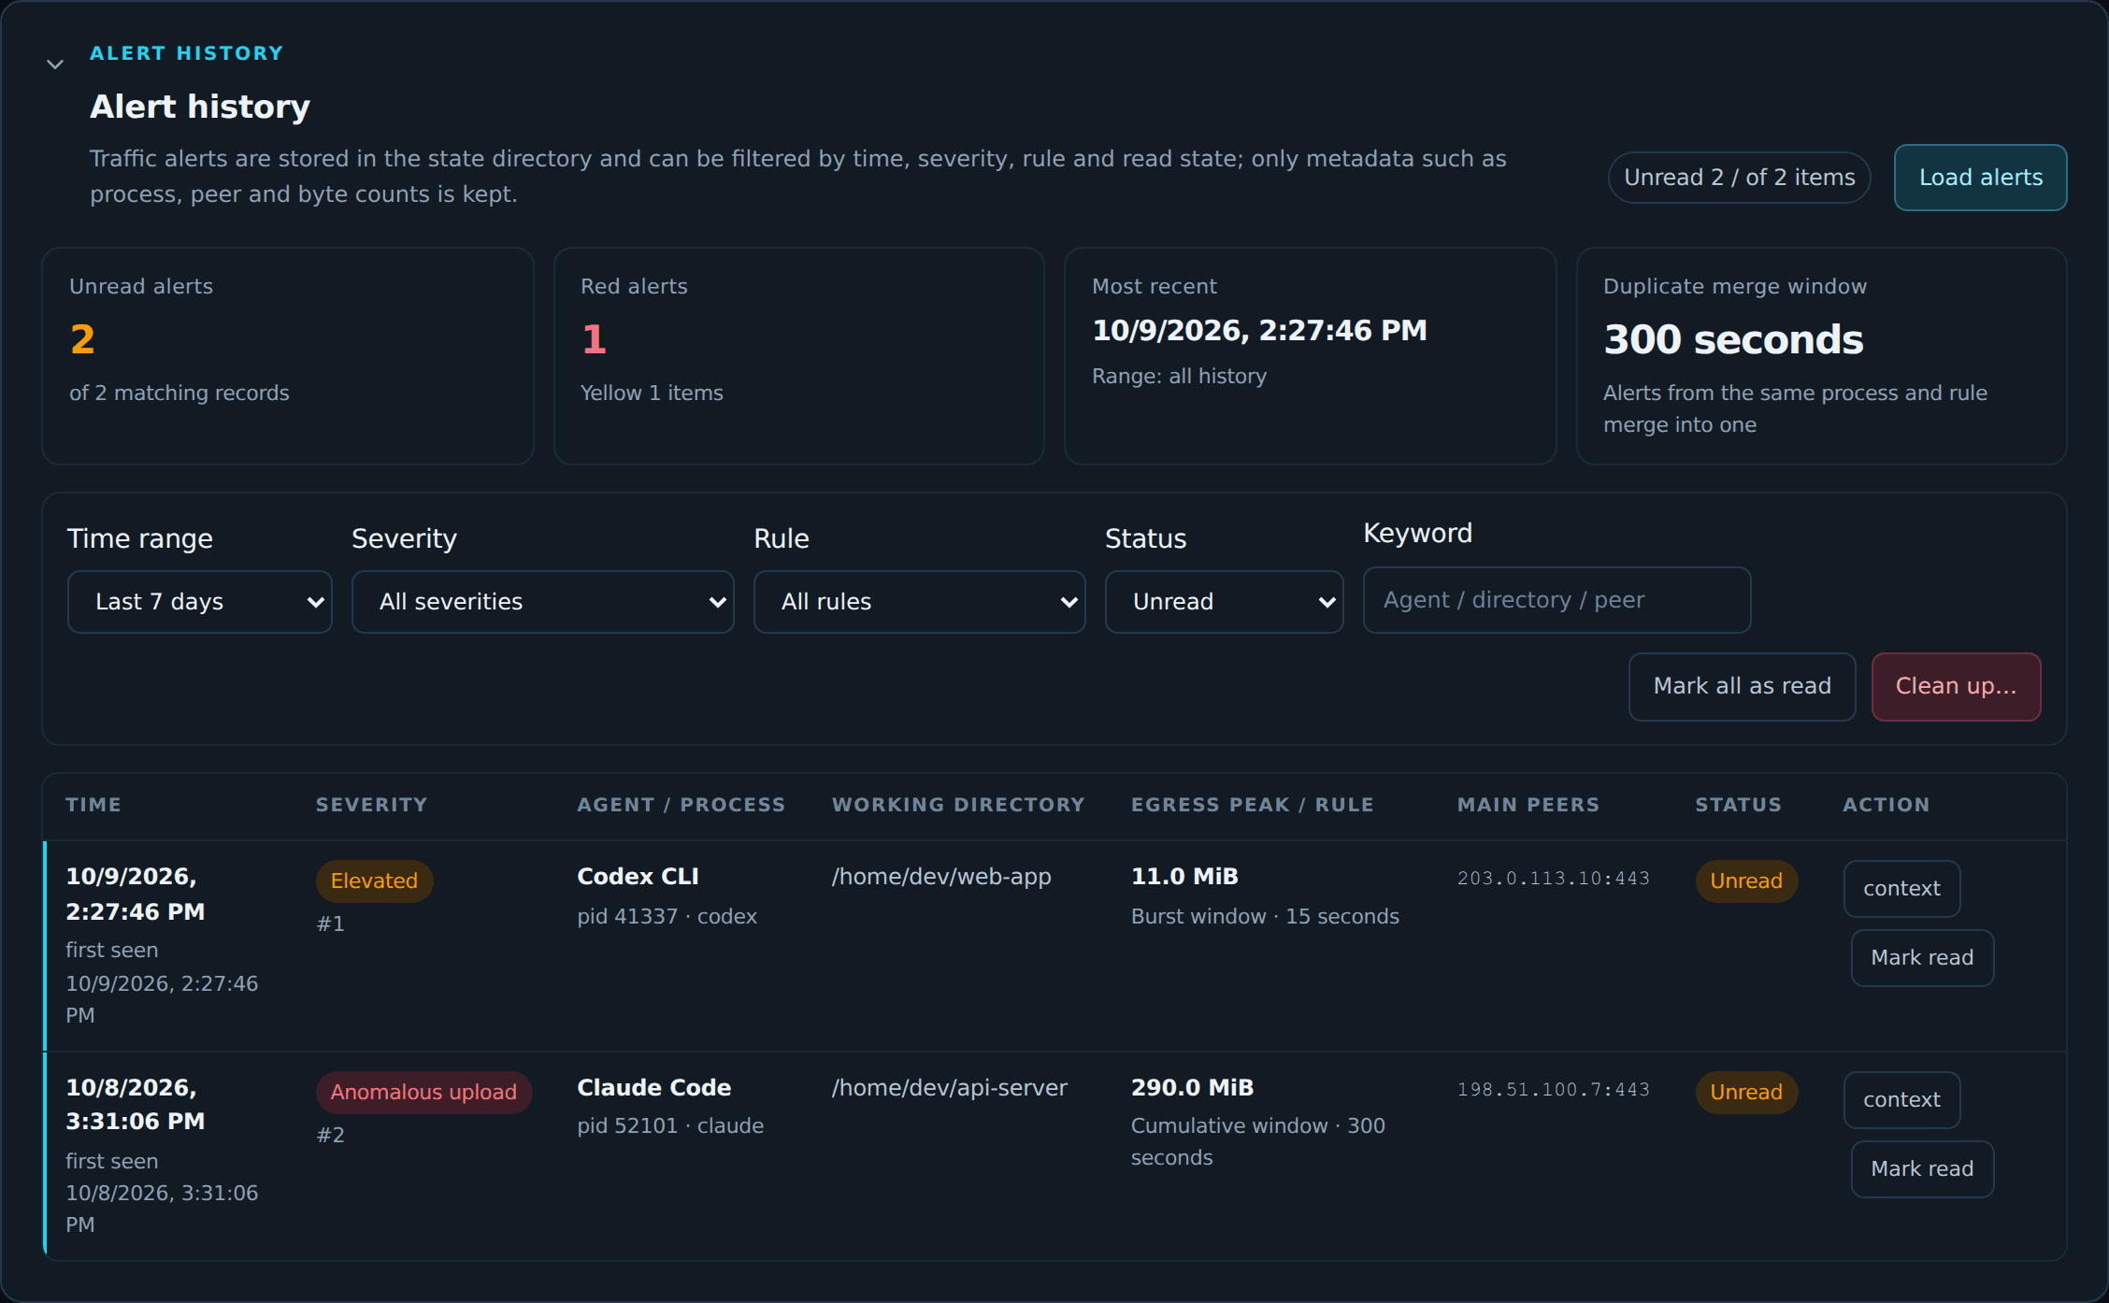Open the Status Unread dropdown

pyautogui.click(x=1225, y=602)
